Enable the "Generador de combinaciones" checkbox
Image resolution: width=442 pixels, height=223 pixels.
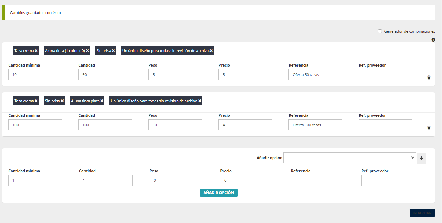(x=380, y=31)
